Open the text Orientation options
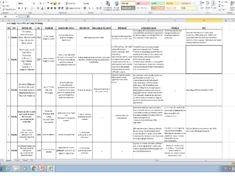Image resolution: width=235 pixels, height=176 pixels. [x=60, y=3]
